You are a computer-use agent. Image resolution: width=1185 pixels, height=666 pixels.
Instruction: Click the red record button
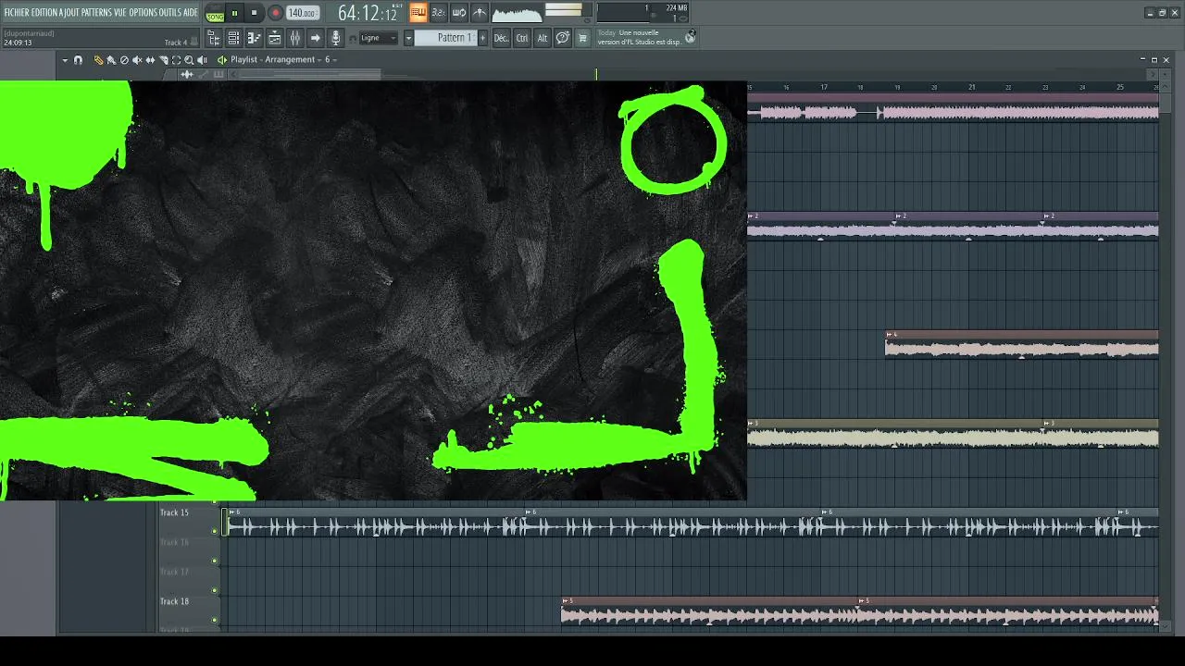(x=275, y=13)
